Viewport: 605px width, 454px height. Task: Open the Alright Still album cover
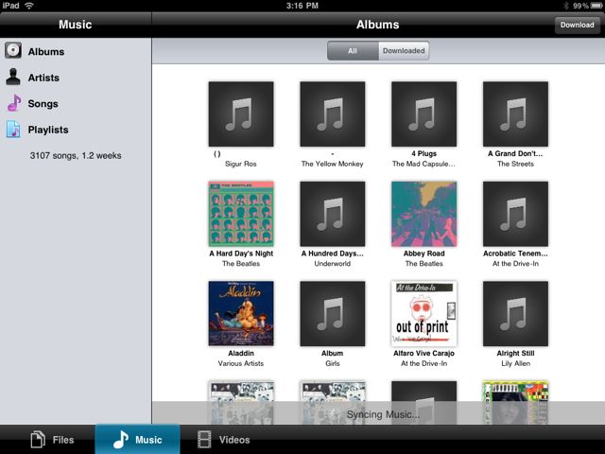pos(515,313)
